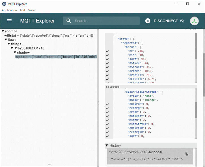The width and height of the screenshot is (205, 167).
Task: Collapse the roomba tree node
Action: click(3, 31)
